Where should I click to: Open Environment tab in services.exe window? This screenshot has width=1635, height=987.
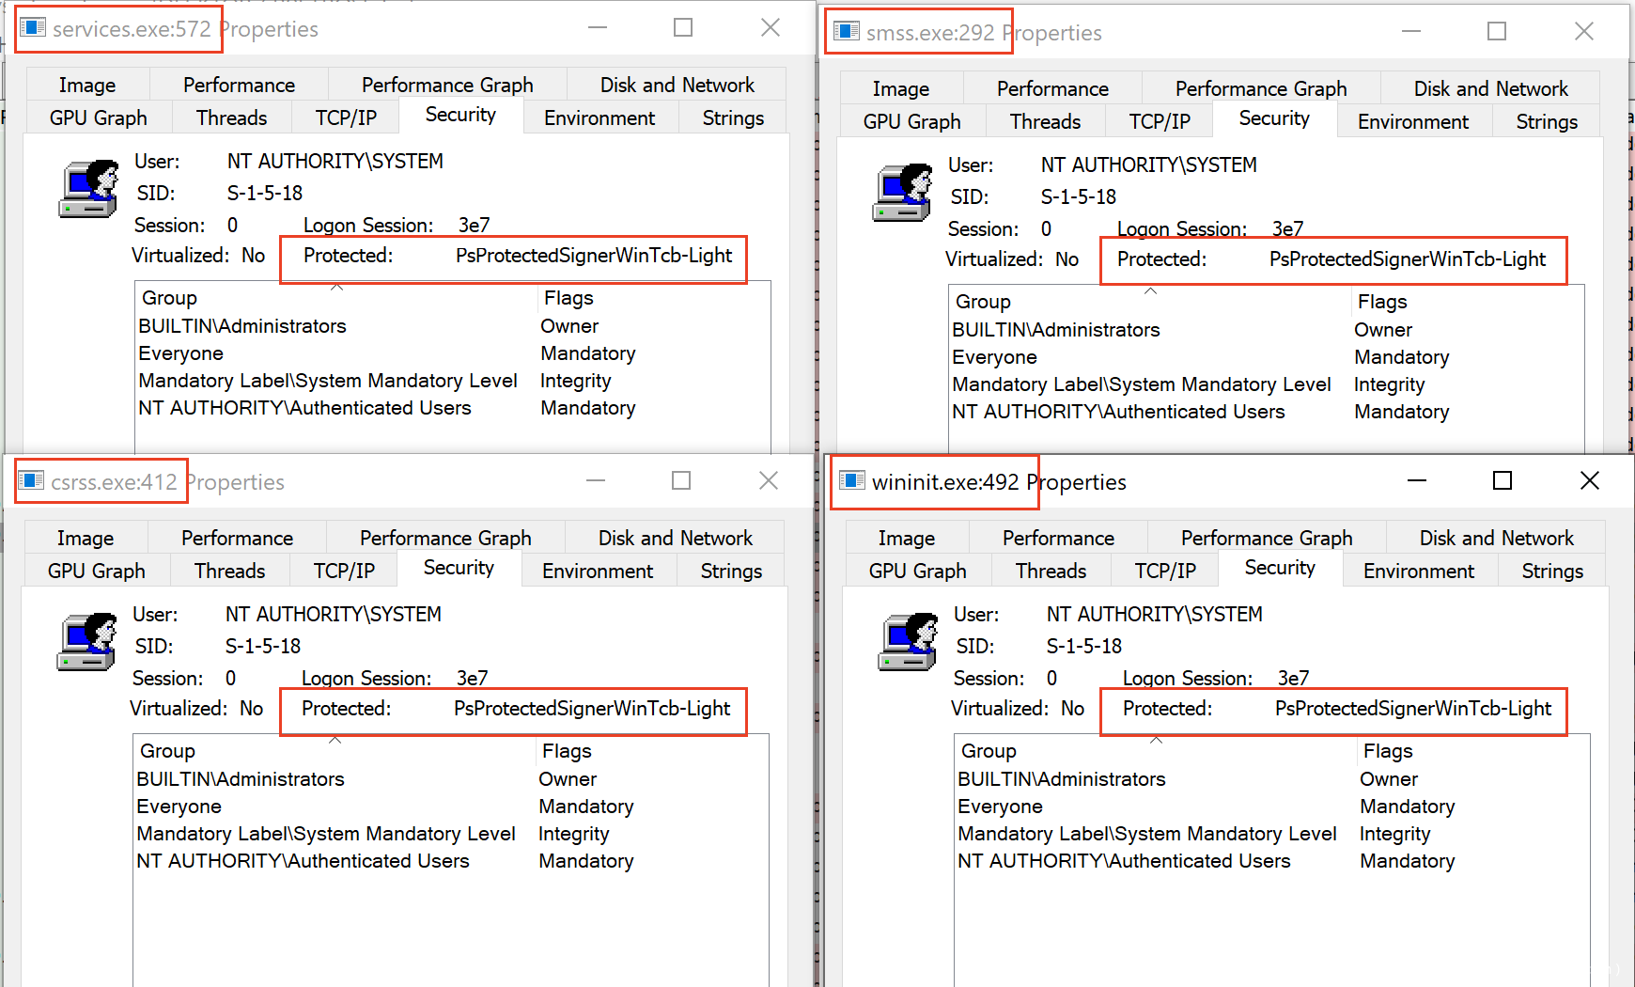[599, 117]
